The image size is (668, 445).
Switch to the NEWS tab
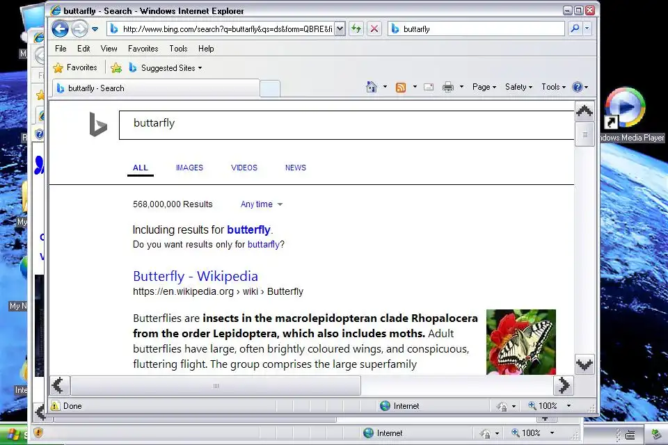coord(296,168)
